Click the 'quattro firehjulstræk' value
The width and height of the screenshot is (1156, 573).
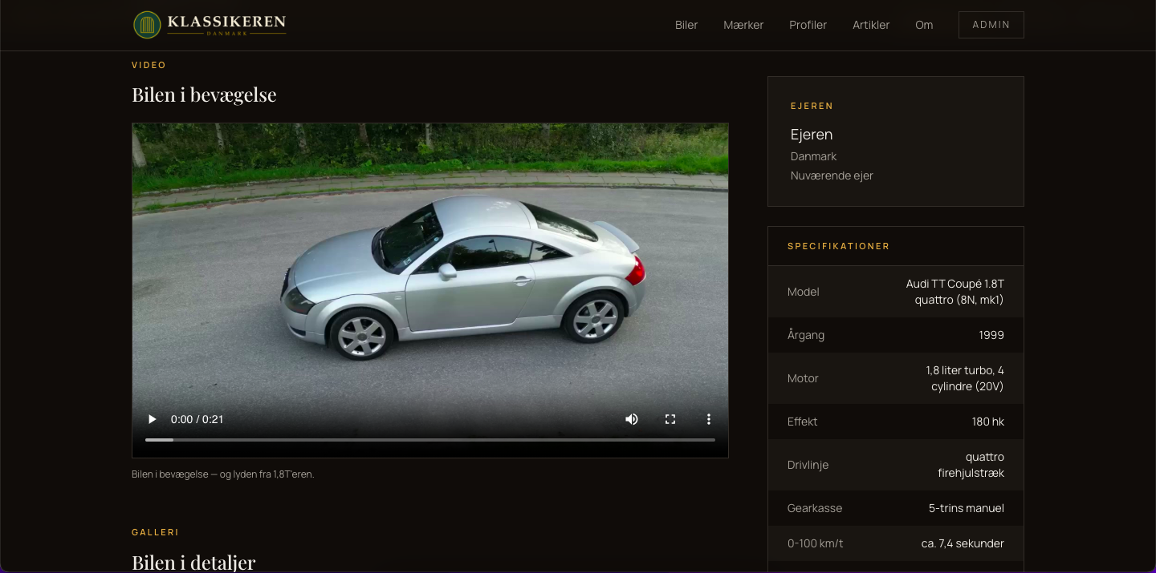point(971,465)
